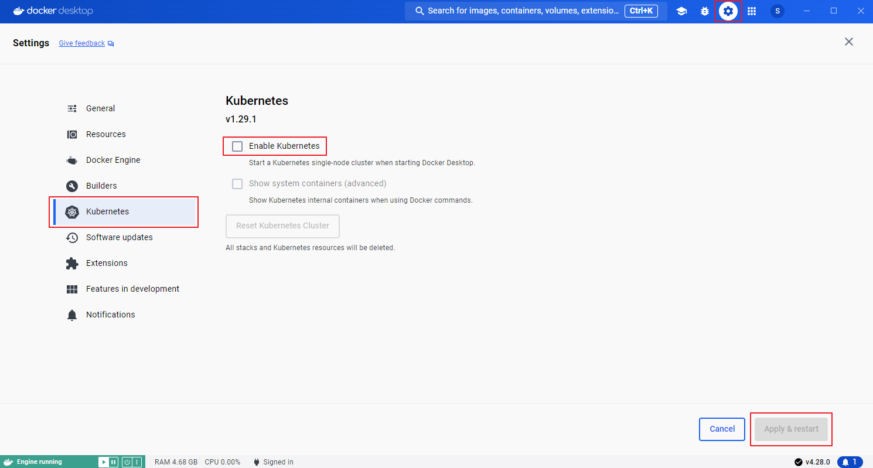Minimize the Docker Desktop window

807,11
